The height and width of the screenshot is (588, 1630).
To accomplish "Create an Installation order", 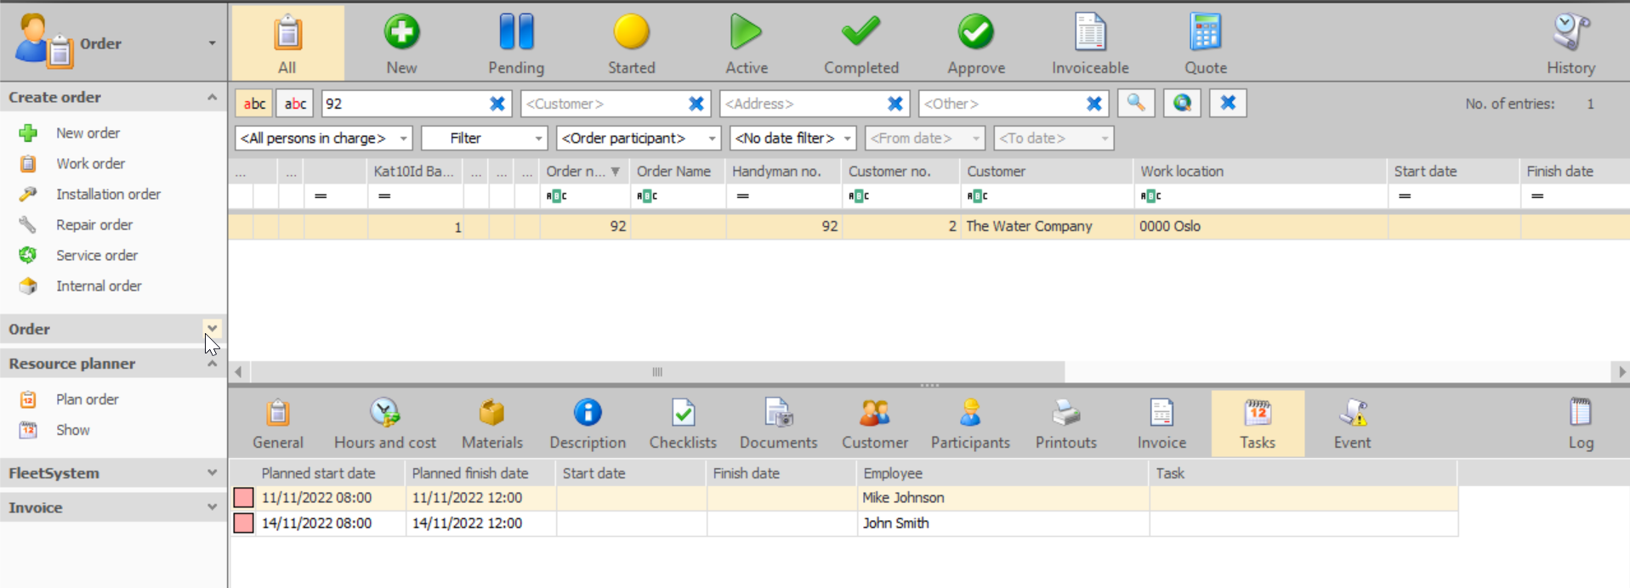I will click(x=108, y=194).
